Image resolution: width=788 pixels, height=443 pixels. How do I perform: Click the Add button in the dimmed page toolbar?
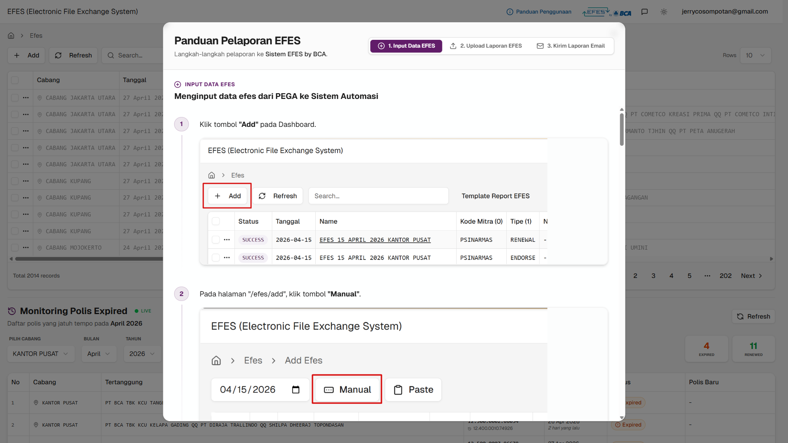click(x=27, y=55)
